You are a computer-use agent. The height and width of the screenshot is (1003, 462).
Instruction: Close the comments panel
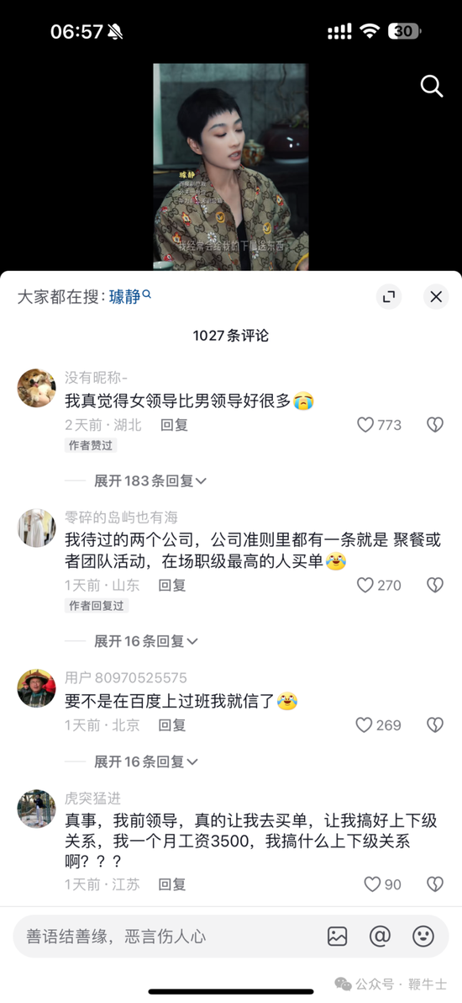(x=436, y=297)
